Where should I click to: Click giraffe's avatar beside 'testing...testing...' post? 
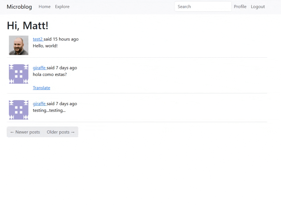(x=19, y=110)
